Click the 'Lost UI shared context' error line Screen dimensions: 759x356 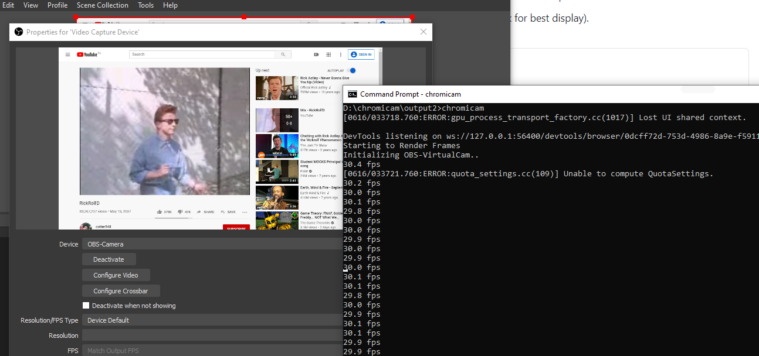[x=545, y=117]
